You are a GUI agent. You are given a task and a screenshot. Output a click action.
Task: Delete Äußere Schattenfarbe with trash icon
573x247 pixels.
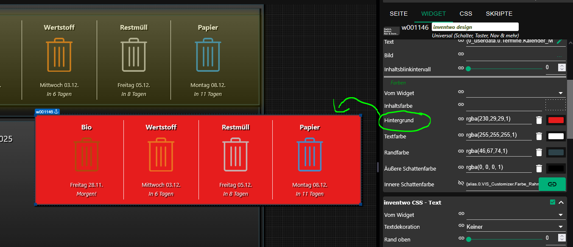pyautogui.click(x=539, y=168)
